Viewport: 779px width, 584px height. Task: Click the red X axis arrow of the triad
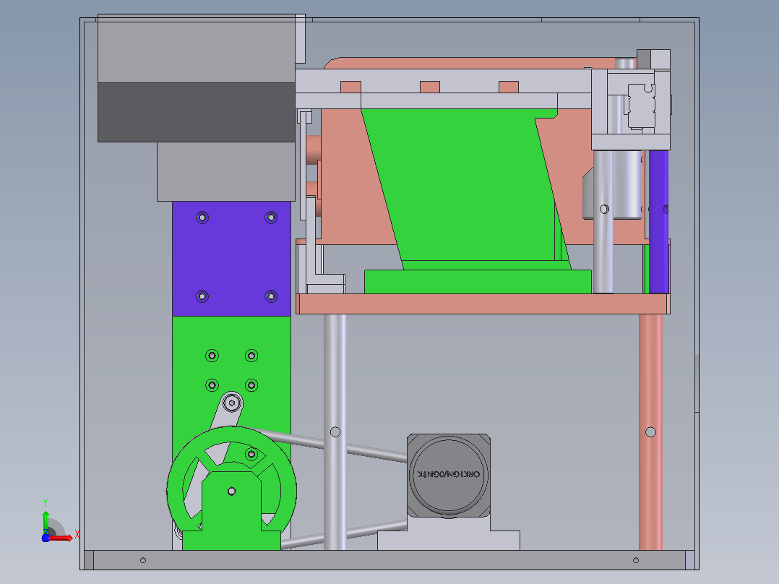(x=61, y=538)
